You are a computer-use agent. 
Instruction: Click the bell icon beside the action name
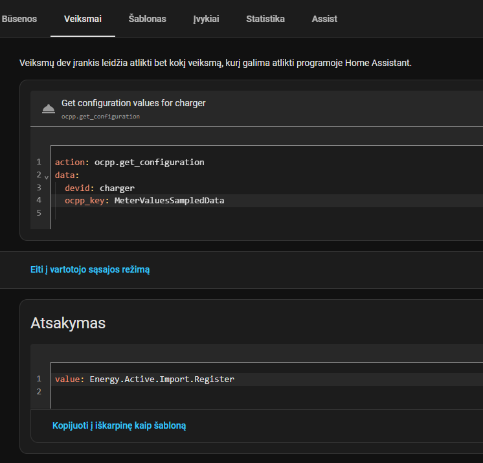(48, 109)
